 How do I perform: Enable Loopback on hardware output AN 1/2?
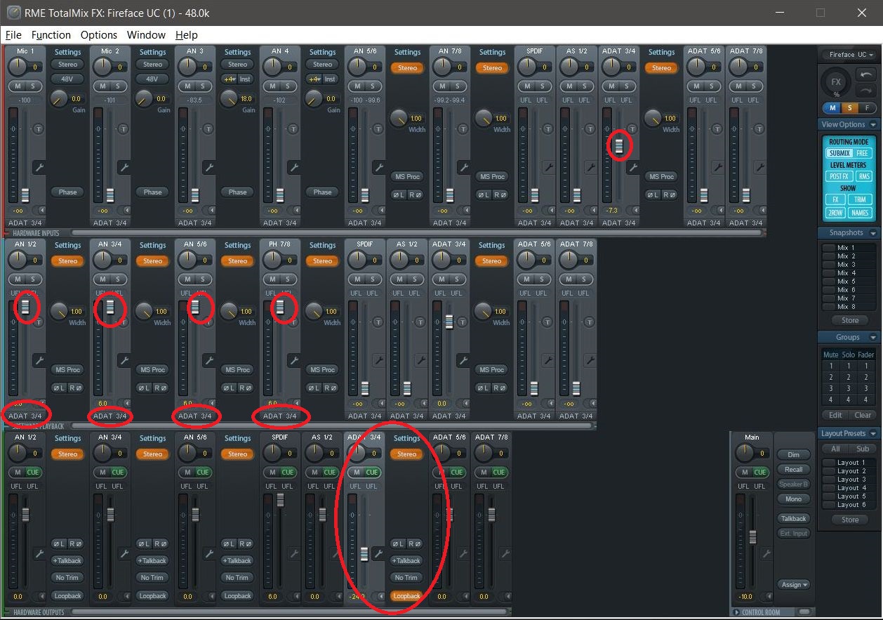(x=67, y=595)
